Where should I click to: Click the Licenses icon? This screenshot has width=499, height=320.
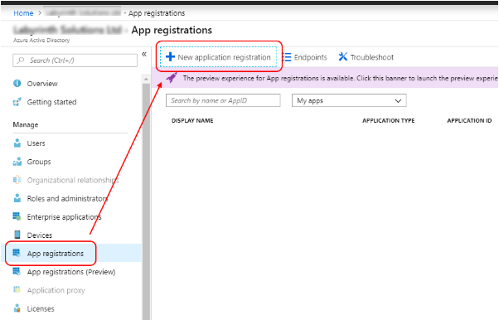[17, 308]
